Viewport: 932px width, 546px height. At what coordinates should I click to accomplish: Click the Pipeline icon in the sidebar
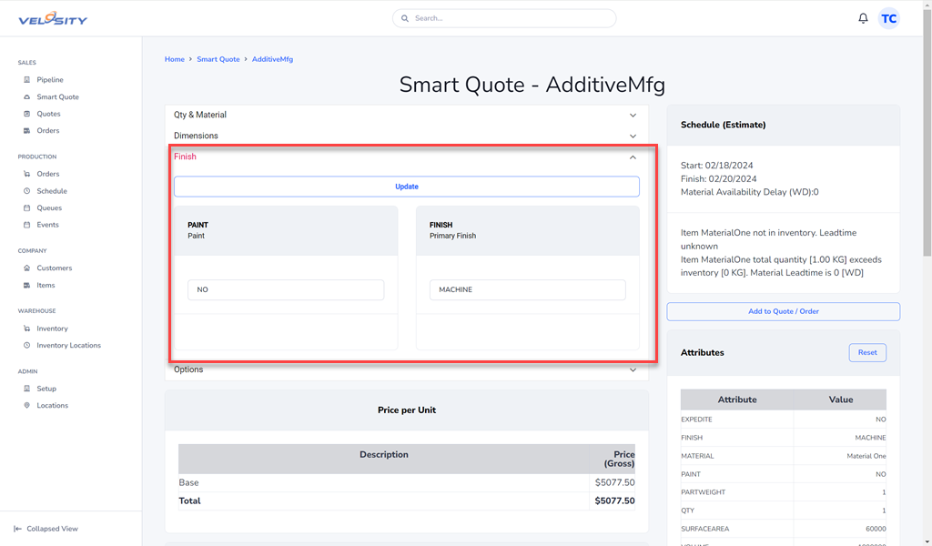pyautogui.click(x=27, y=80)
